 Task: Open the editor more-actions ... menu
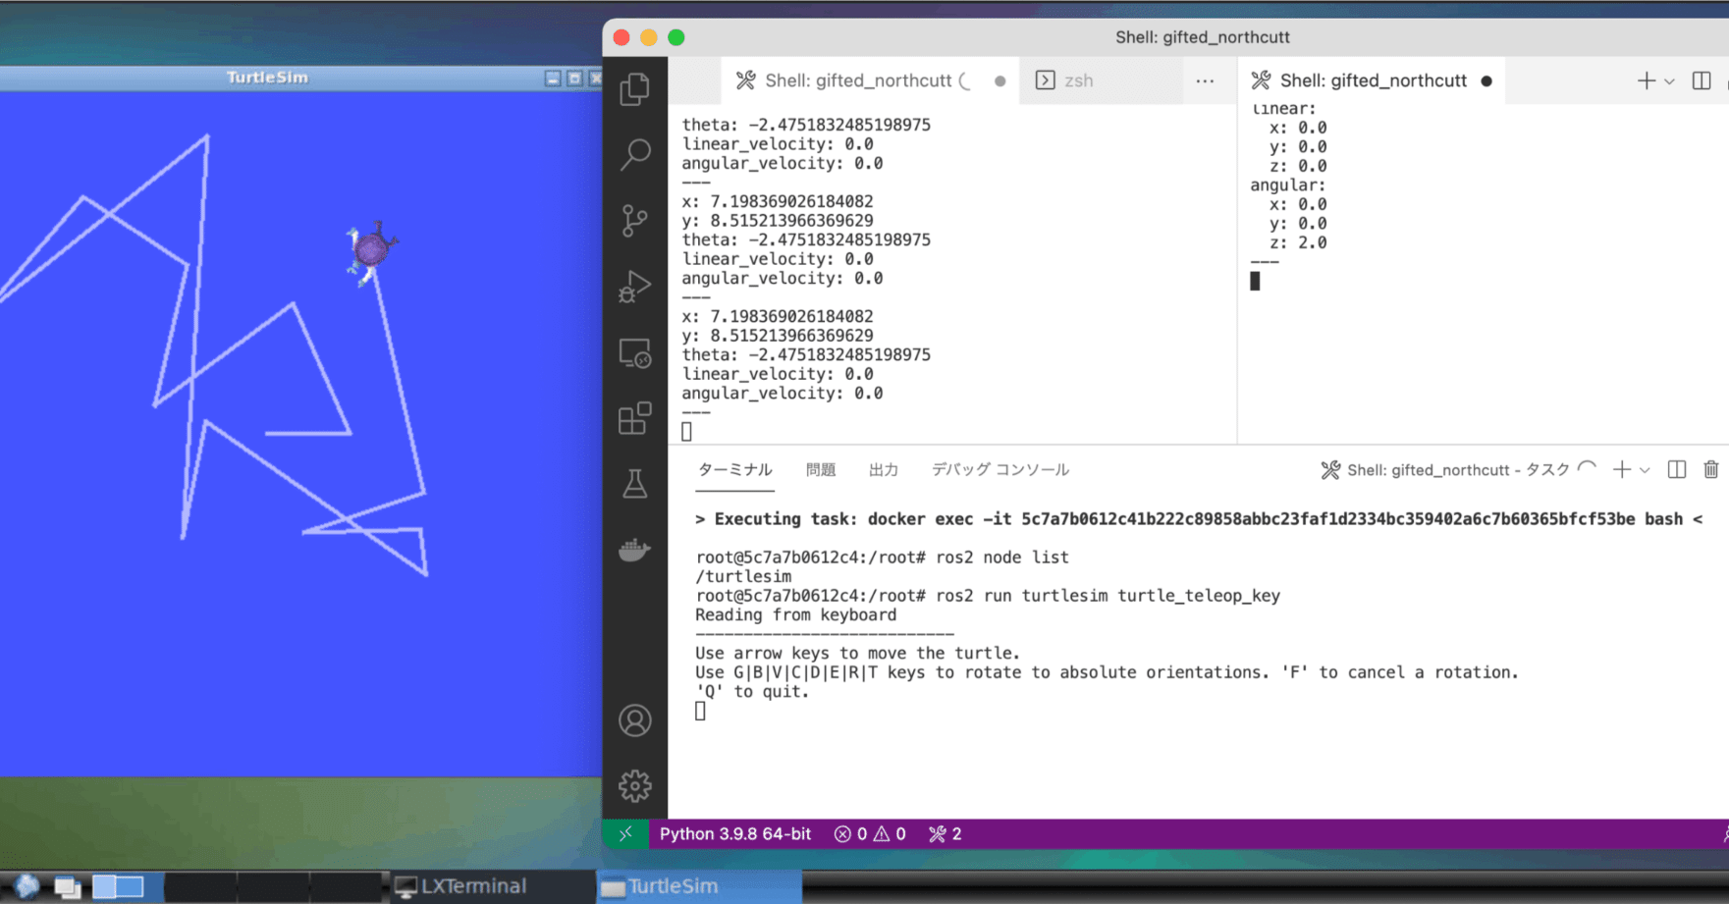pos(1206,80)
